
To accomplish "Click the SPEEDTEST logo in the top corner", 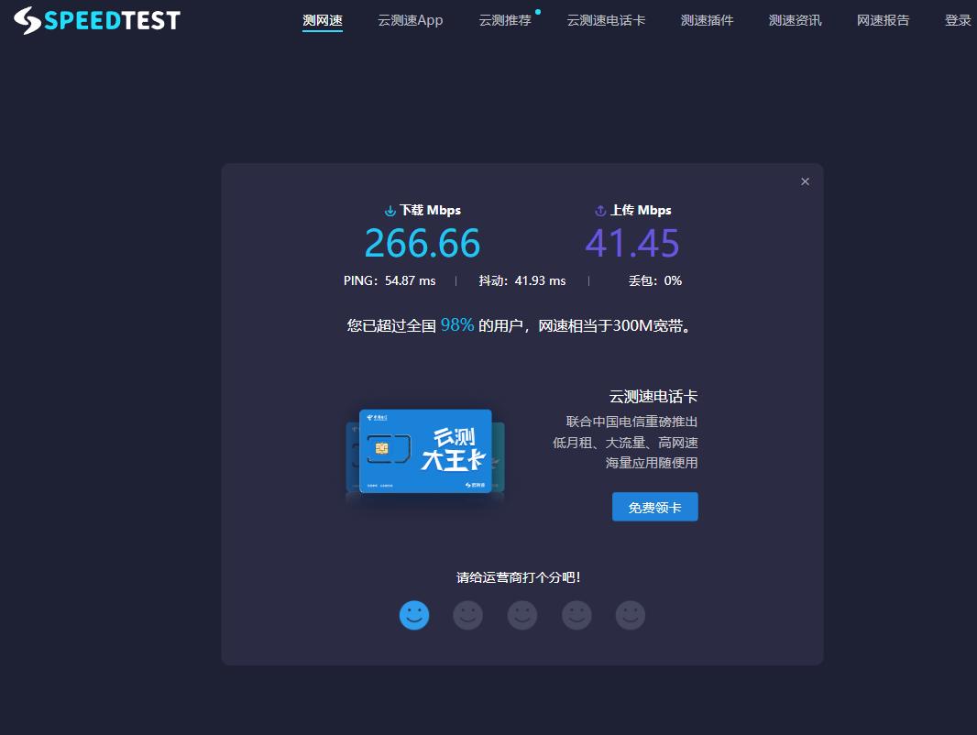I will [95, 19].
